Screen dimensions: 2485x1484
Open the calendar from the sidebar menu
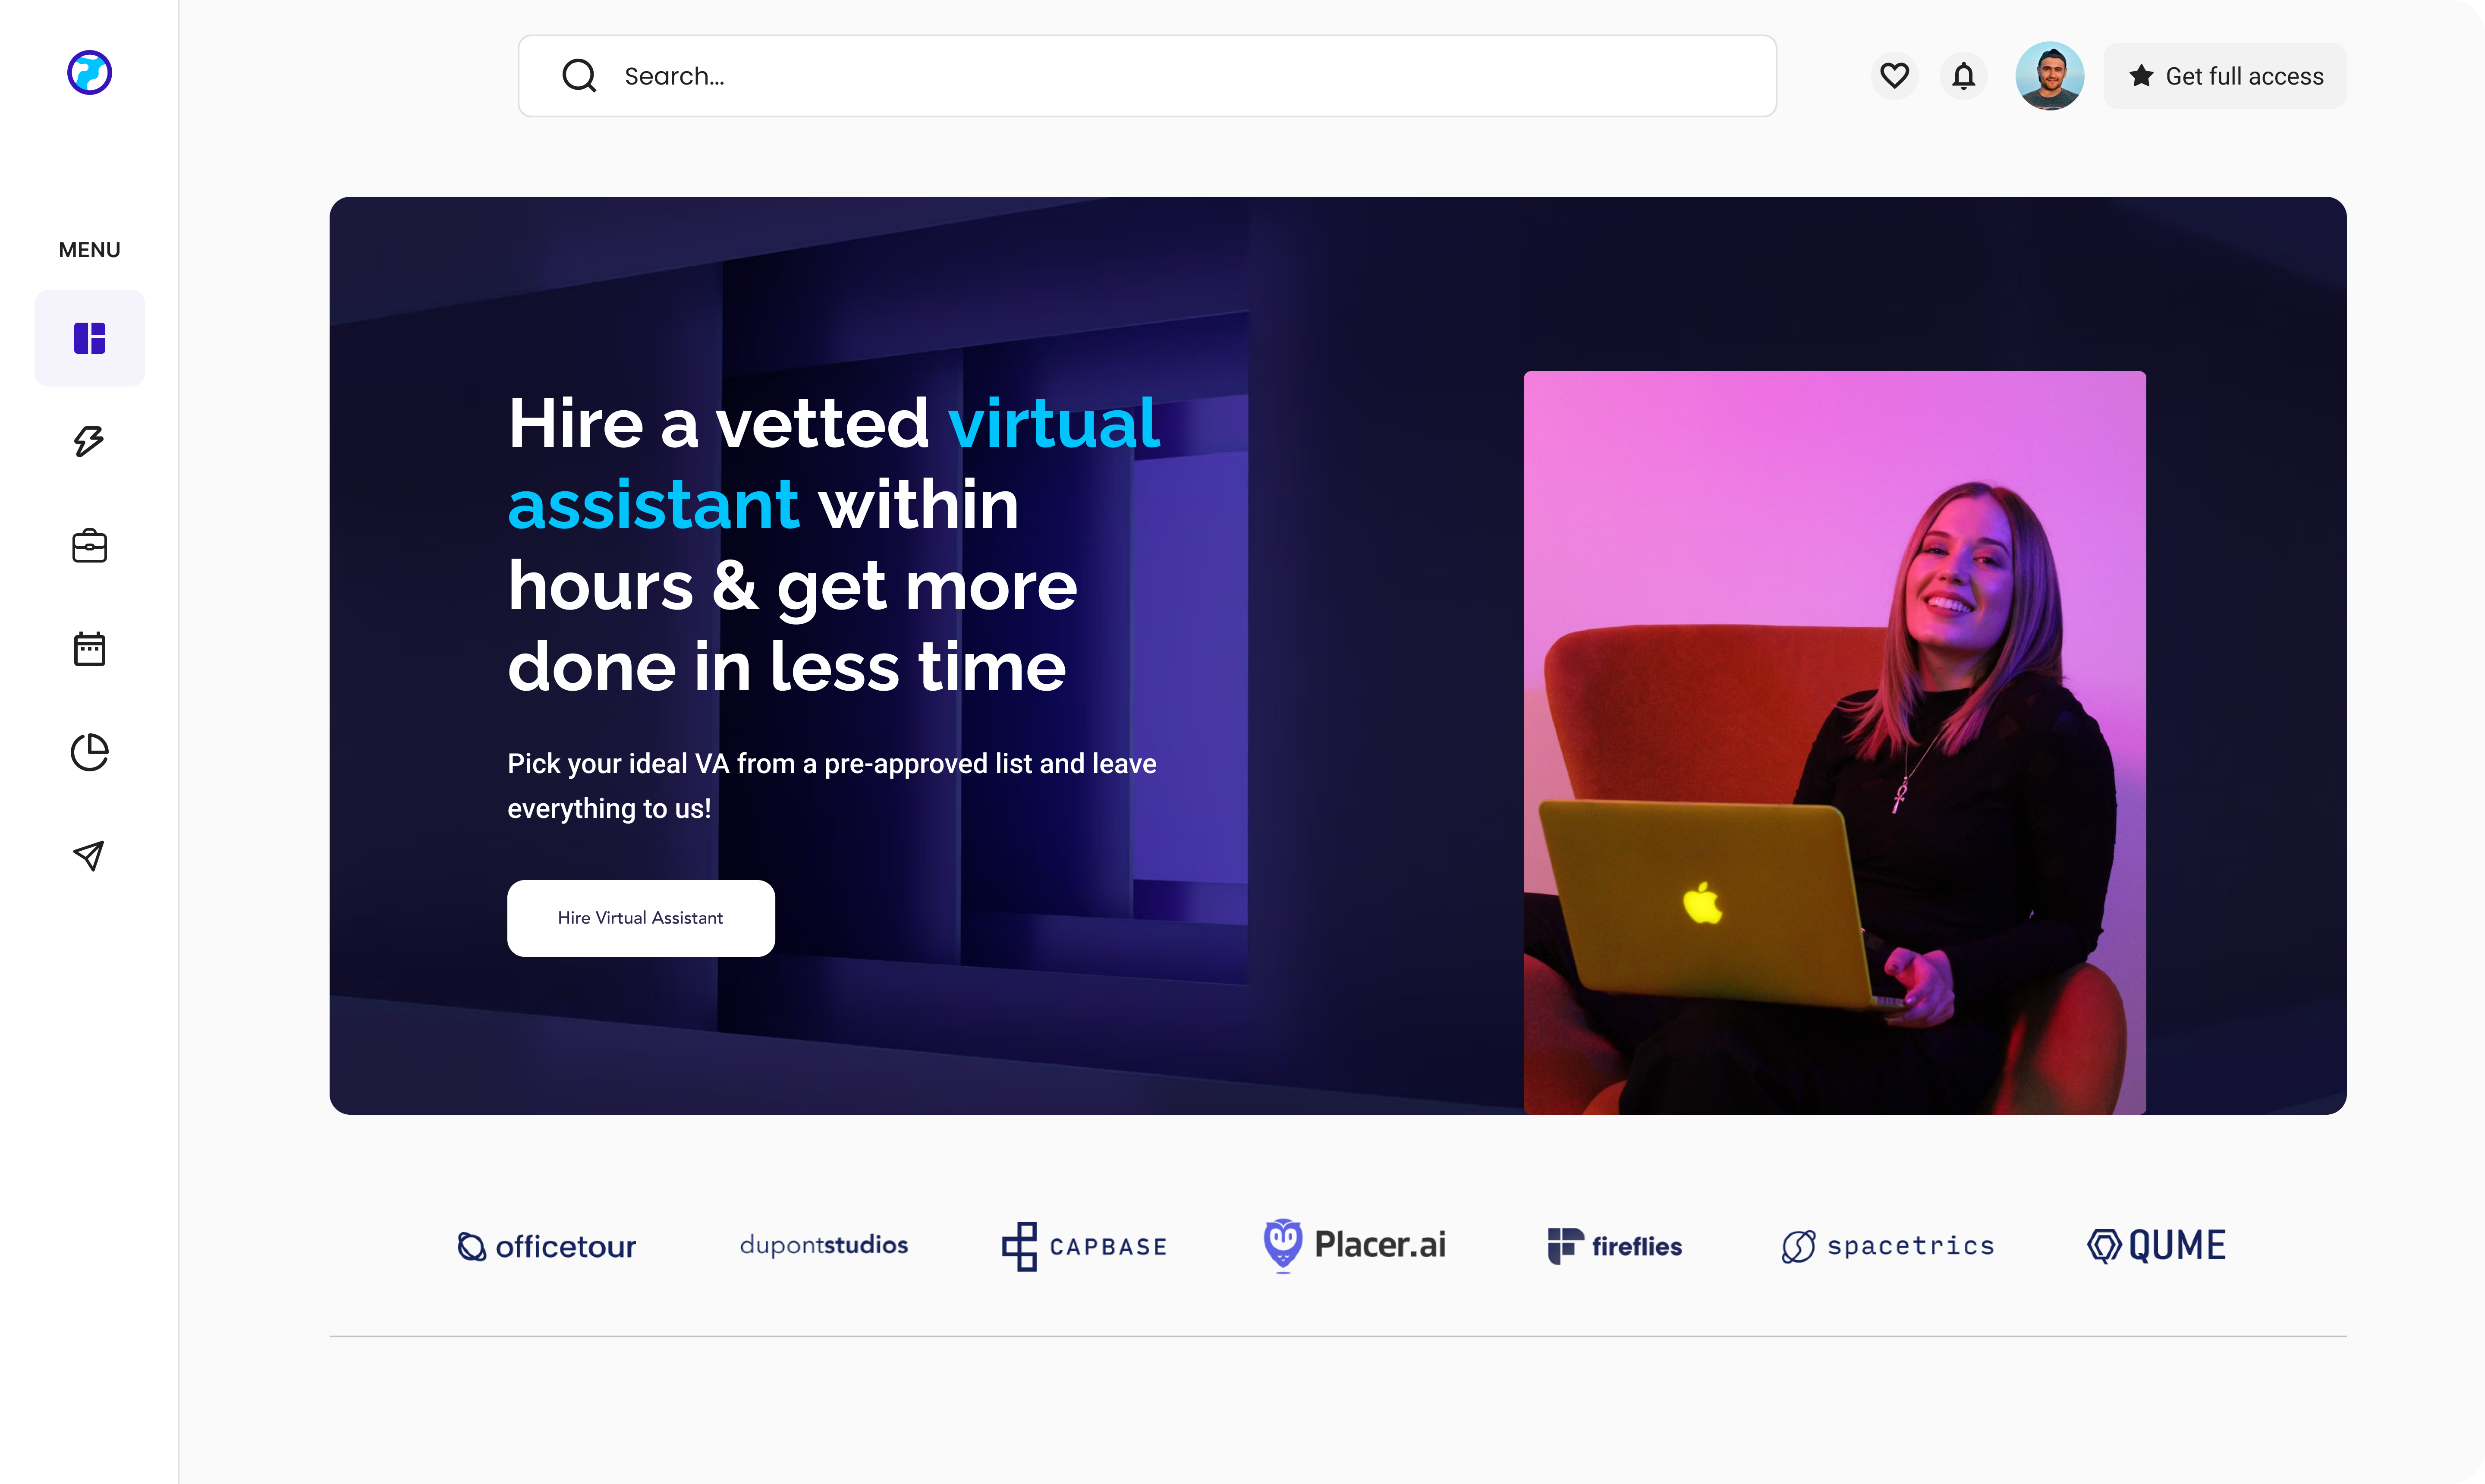click(x=89, y=648)
